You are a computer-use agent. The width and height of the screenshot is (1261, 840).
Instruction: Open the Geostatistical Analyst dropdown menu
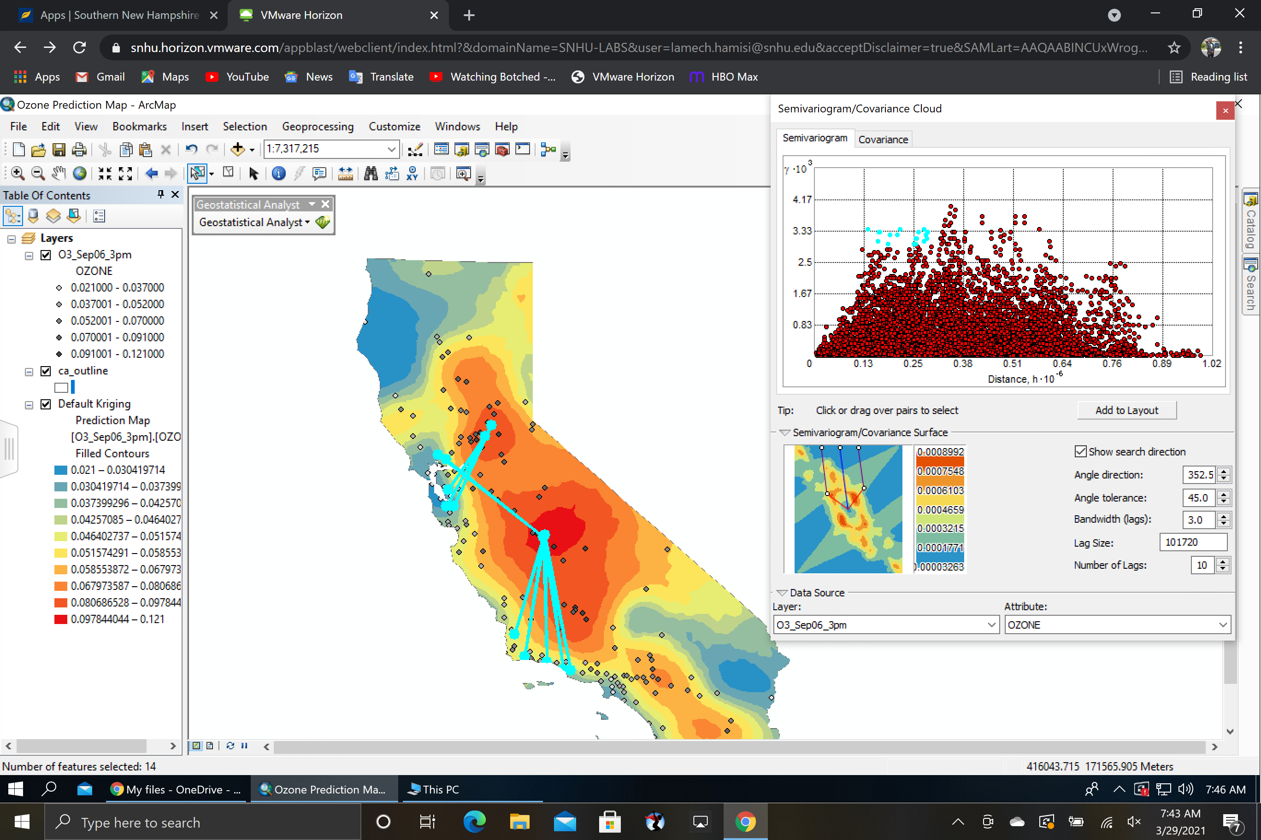tap(255, 222)
